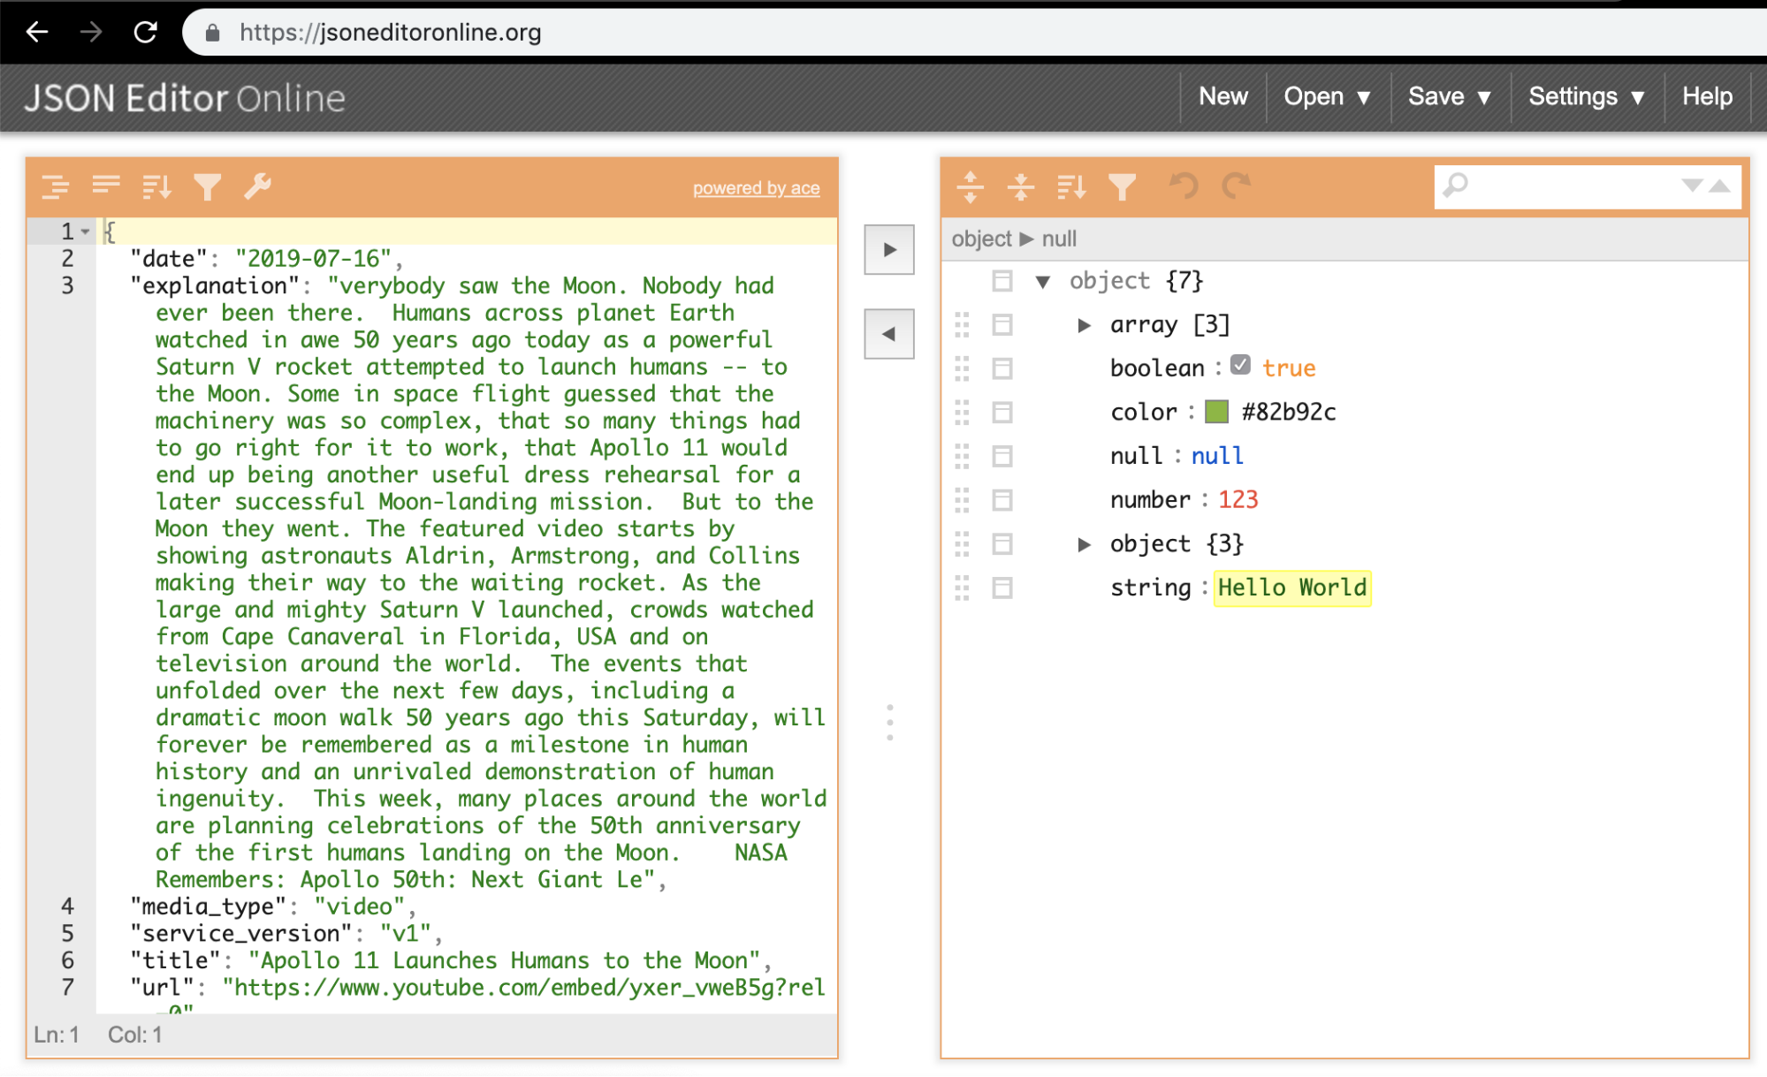This screenshot has height=1077, width=1767.
Task: Click drag handle beside number row
Action: click(963, 500)
